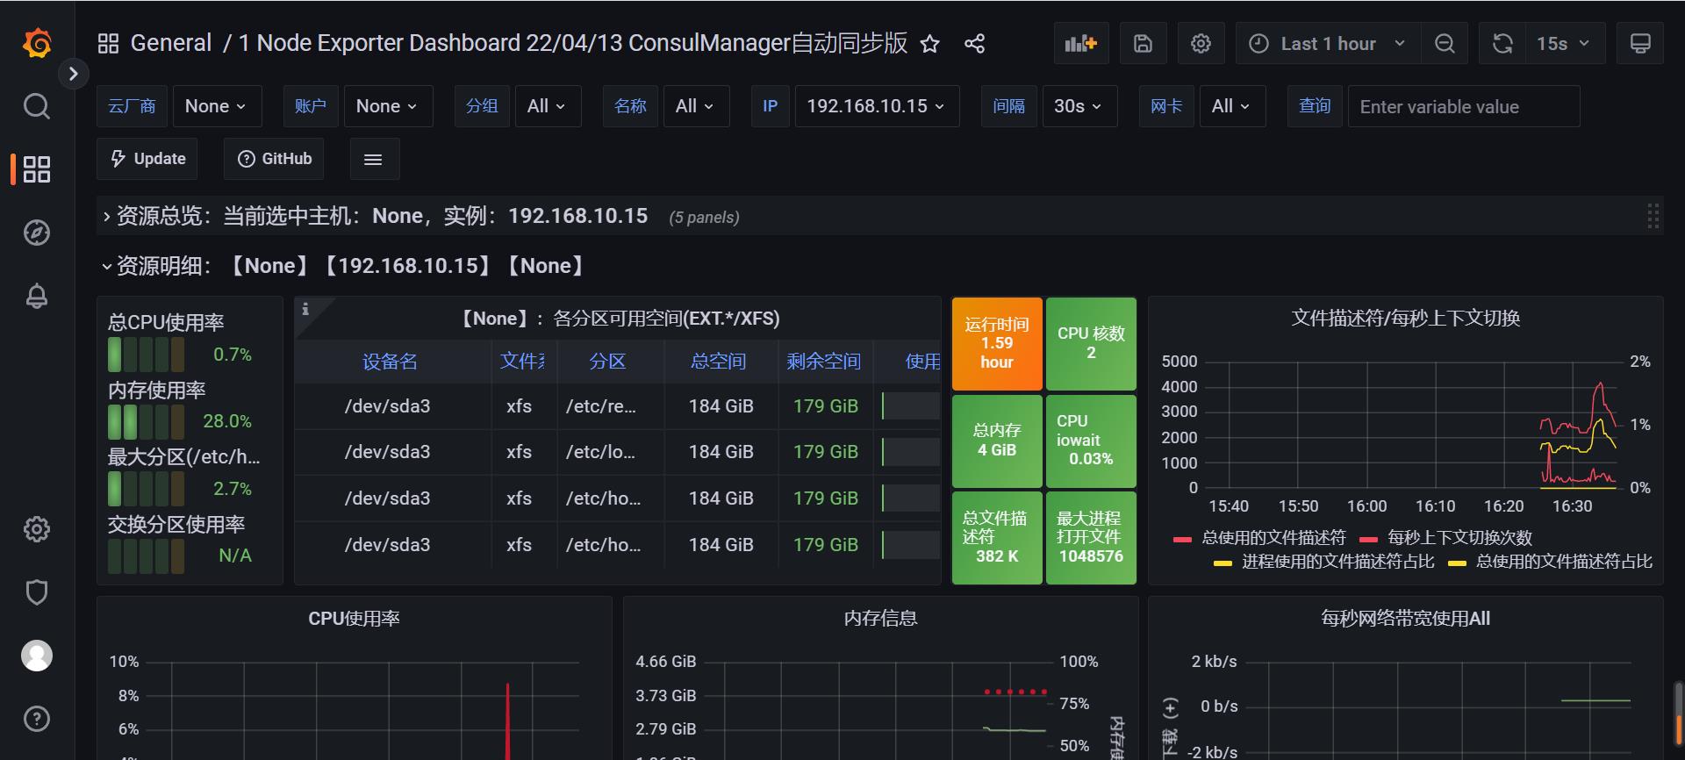Open the user profile avatar
The height and width of the screenshot is (760, 1685).
coord(37,656)
